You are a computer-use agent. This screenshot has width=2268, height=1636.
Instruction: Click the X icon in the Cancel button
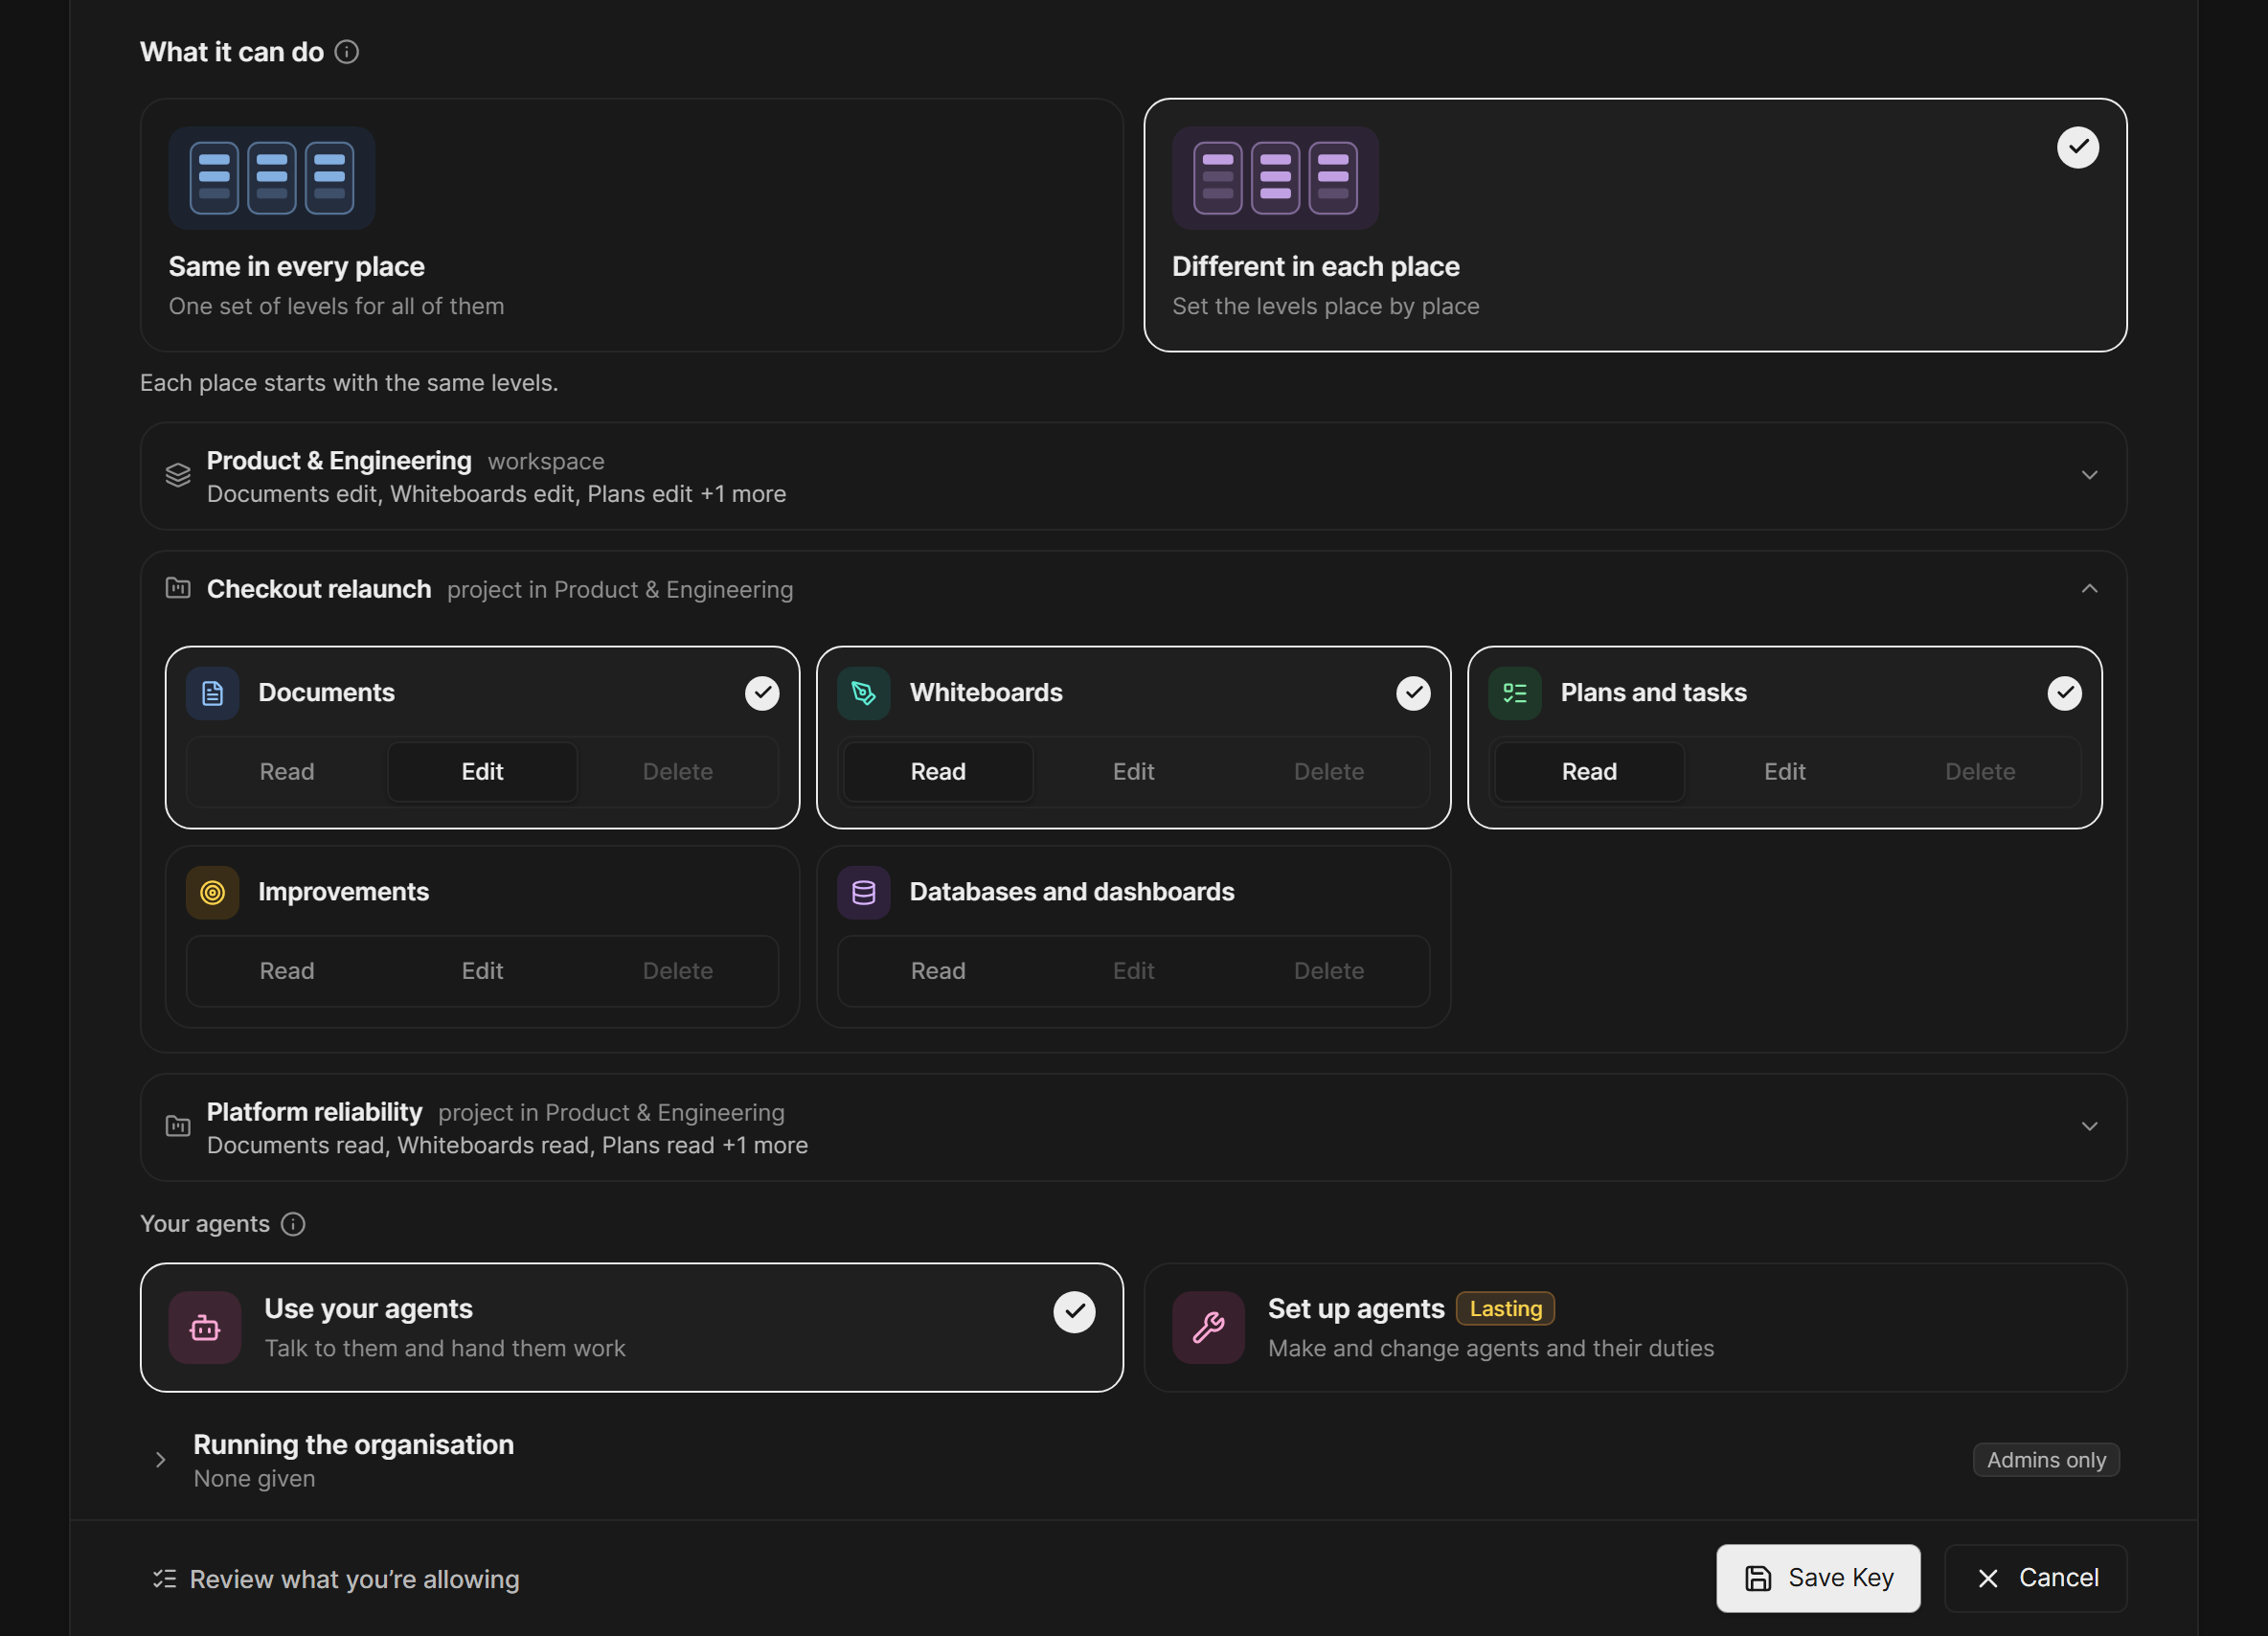tap(1988, 1578)
